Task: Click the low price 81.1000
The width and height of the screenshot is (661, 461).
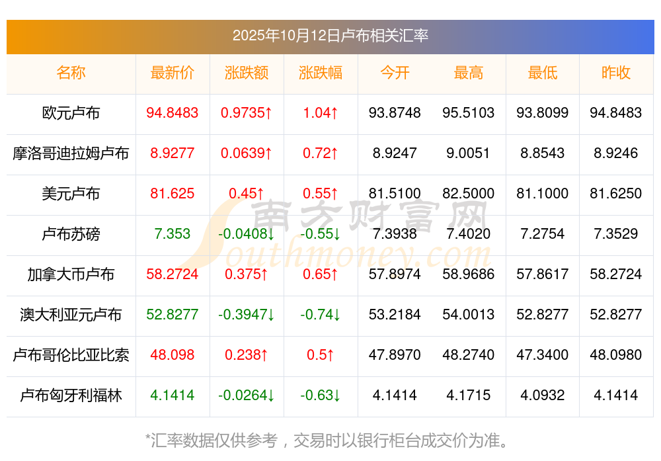Action: [543, 193]
